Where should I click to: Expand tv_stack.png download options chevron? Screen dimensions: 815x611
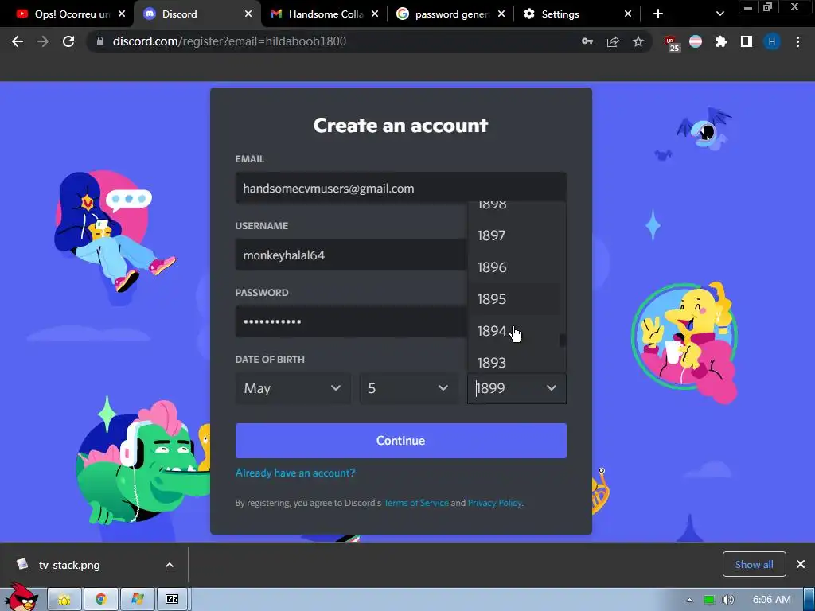[x=170, y=565]
